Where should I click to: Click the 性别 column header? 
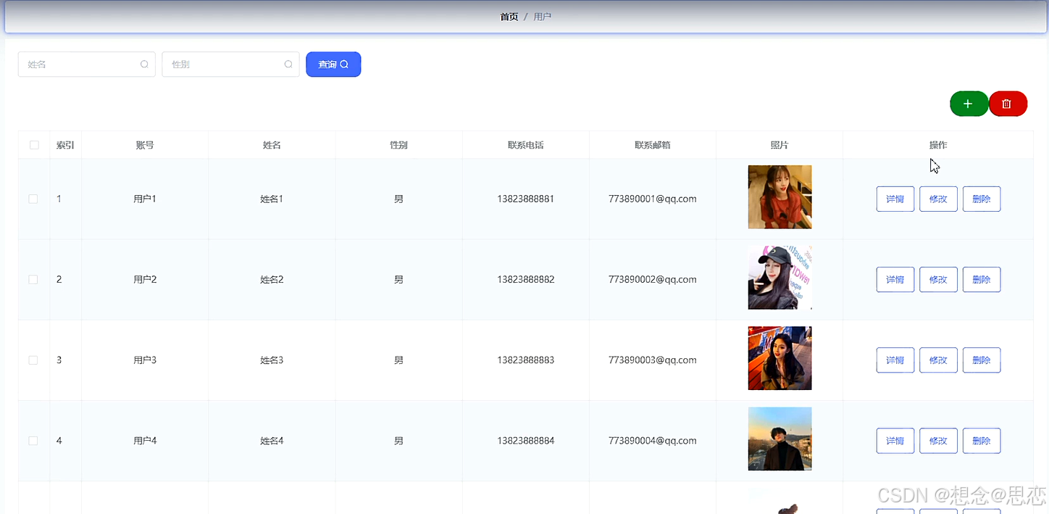pyautogui.click(x=398, y=145)
